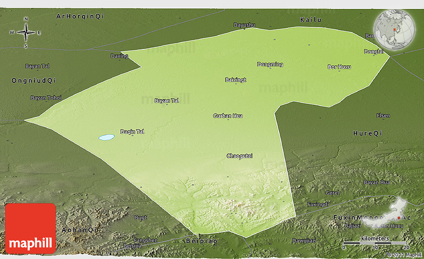
Task: Click the HureQi region label
Action: click(367, 133)
